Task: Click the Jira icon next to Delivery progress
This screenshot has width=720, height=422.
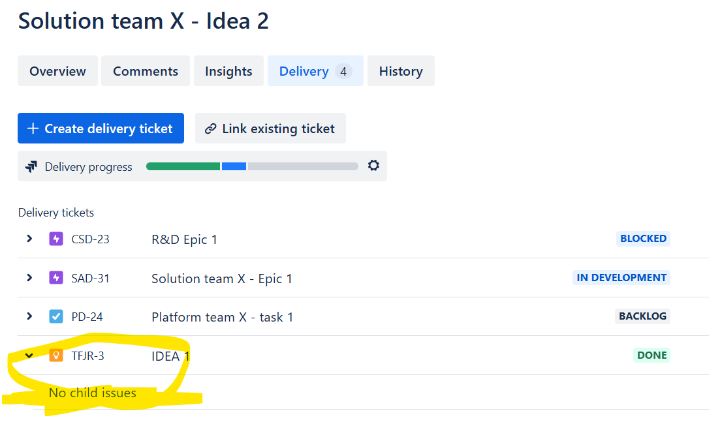Action: click(31, 166)
